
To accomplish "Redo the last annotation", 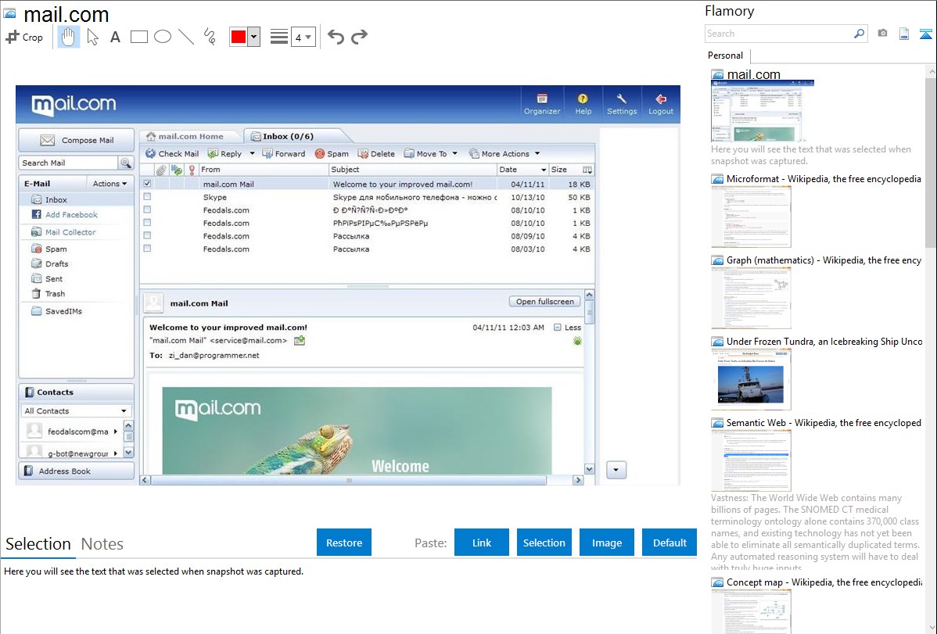I will [x=359, y=37].
